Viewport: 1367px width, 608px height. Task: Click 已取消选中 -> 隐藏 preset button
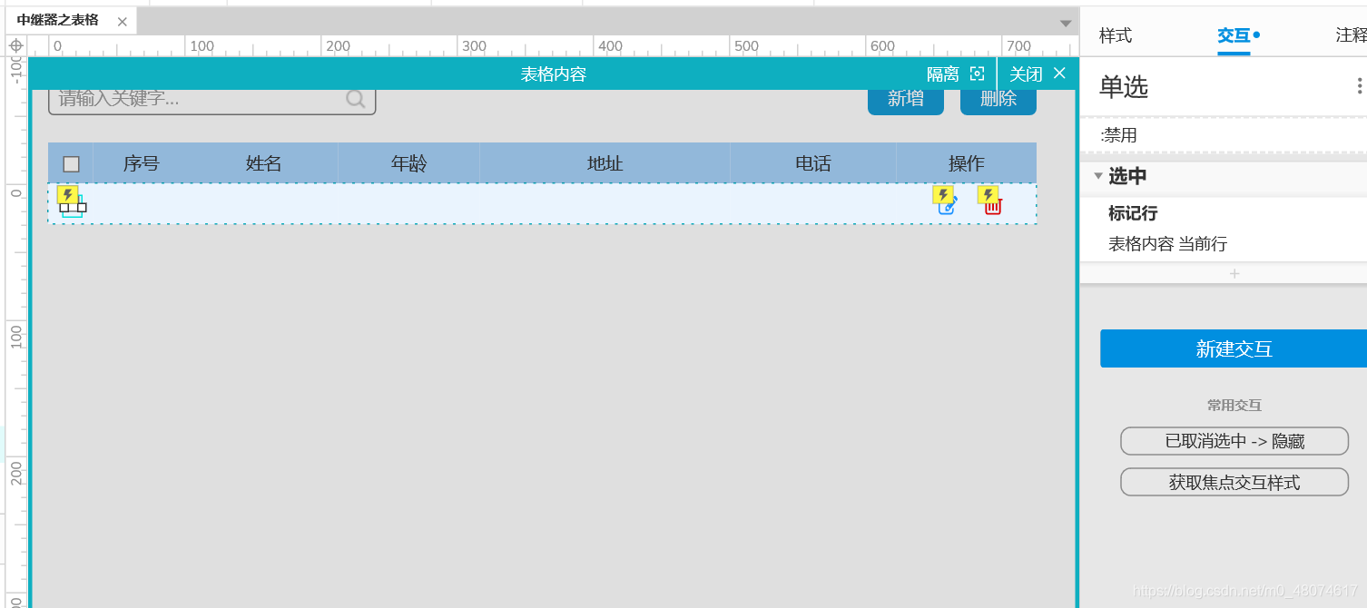[x=1234, y=441]
